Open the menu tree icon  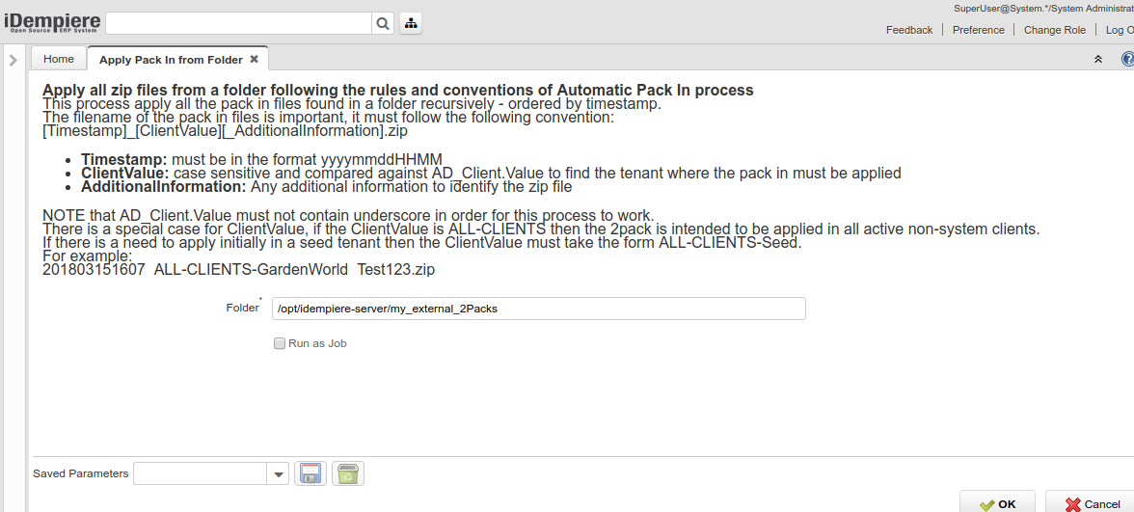410,23
